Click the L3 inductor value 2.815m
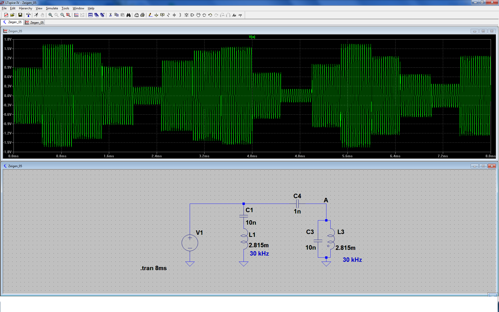 point(345,248)
